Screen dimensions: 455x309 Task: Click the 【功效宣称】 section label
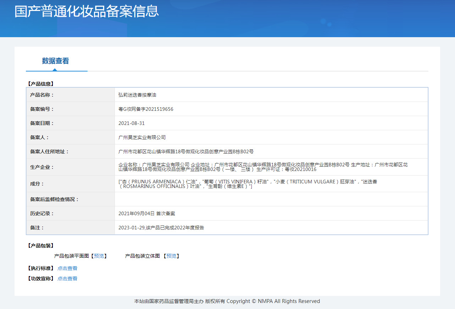click(40, 279)
